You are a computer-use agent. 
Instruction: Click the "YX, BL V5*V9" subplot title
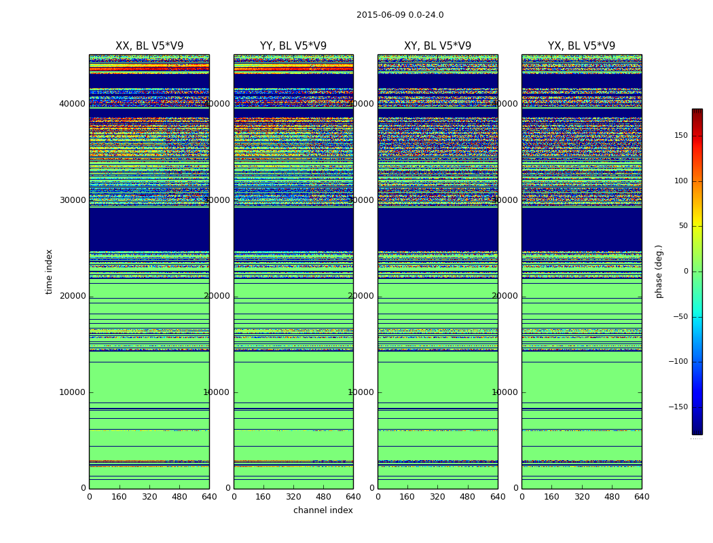coord(581,46)
